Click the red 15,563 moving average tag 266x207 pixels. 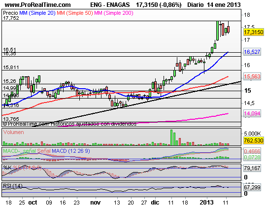tap(252, 76)
